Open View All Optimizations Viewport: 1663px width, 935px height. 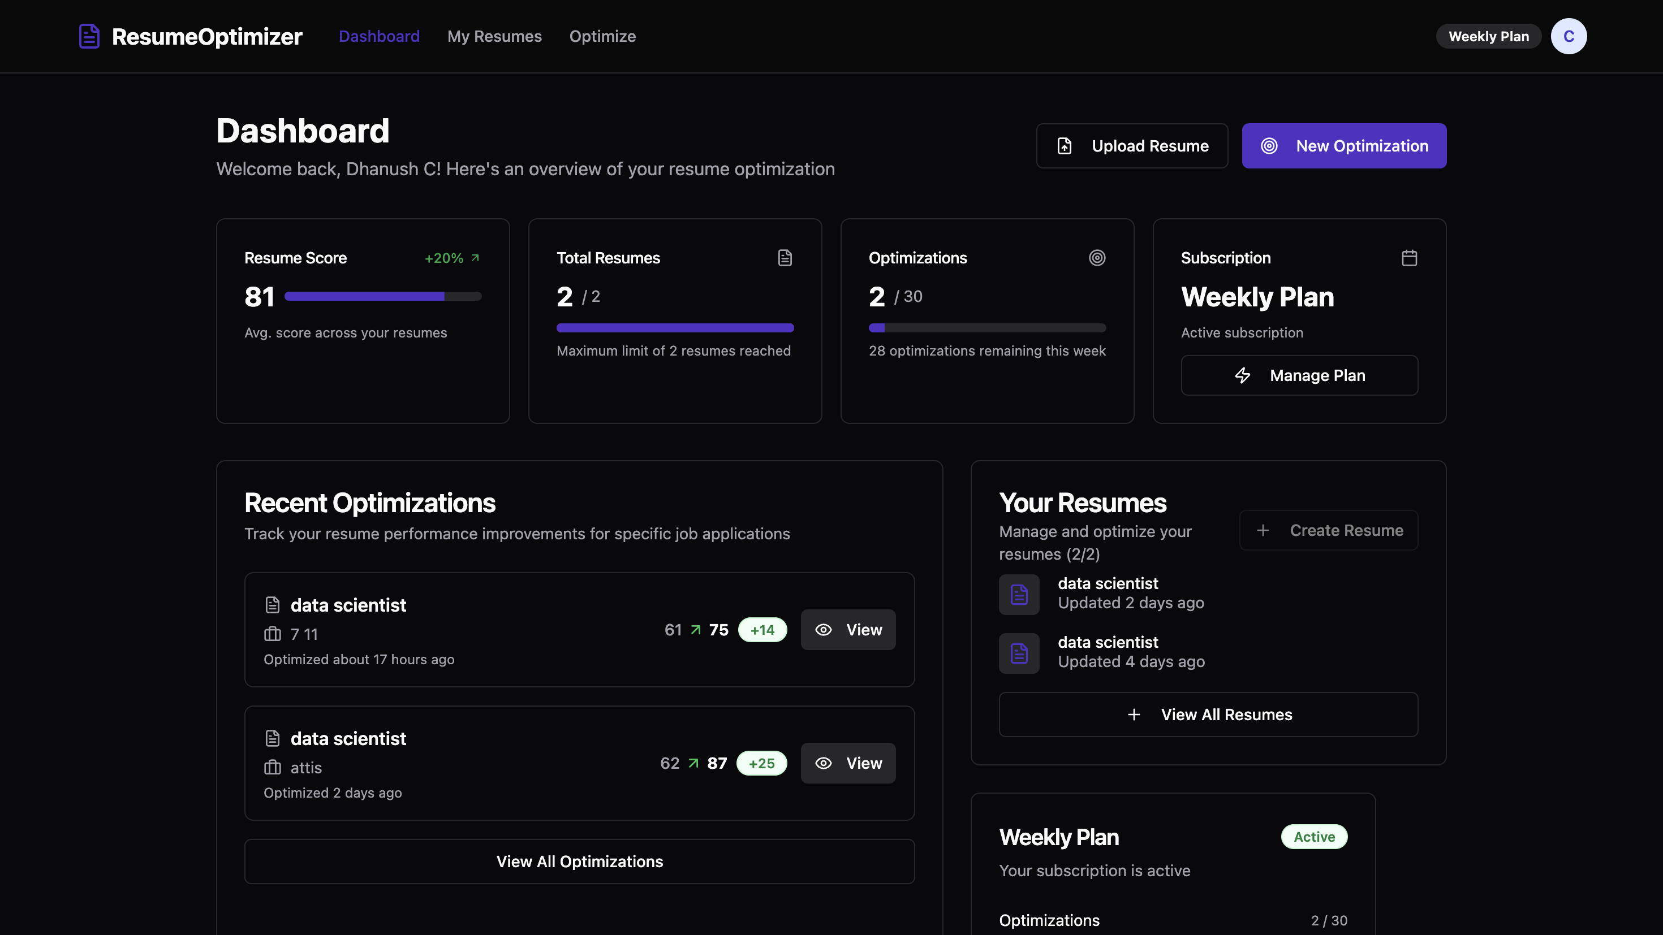[x=579, y=861]
